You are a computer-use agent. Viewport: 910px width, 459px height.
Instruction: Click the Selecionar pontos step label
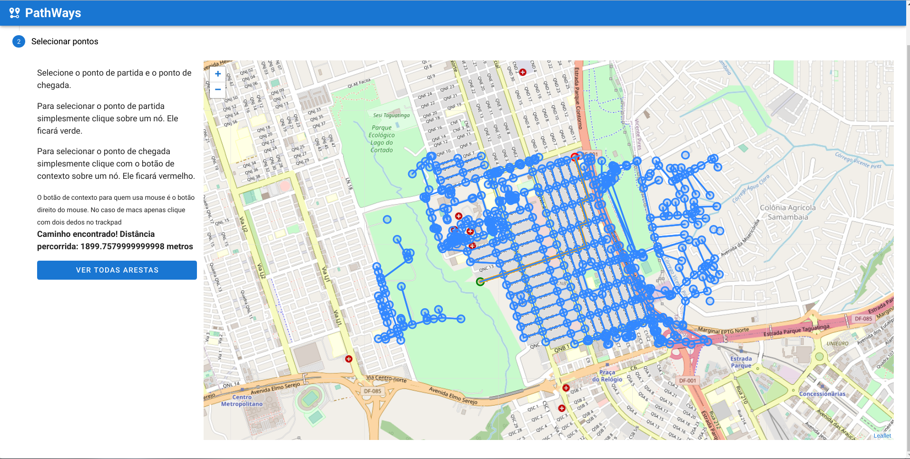pos(65,41)
